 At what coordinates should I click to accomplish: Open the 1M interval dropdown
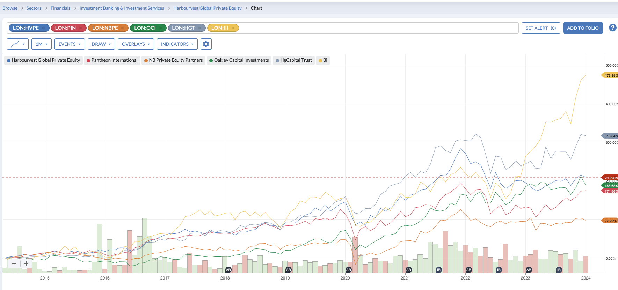(42, 44)
